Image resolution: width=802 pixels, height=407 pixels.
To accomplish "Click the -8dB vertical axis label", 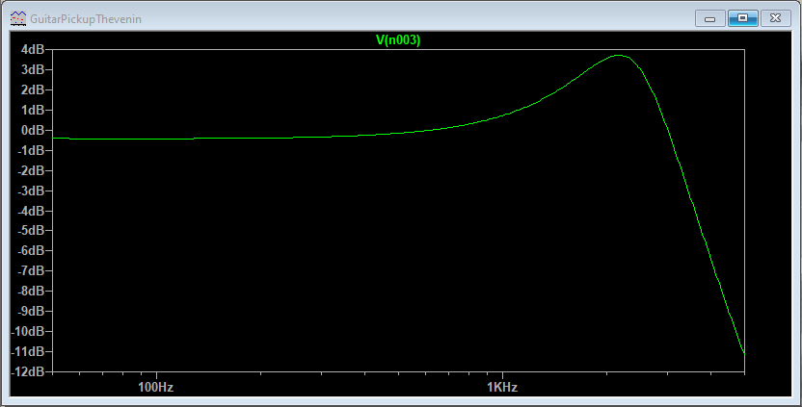I will tap(31, 292).
